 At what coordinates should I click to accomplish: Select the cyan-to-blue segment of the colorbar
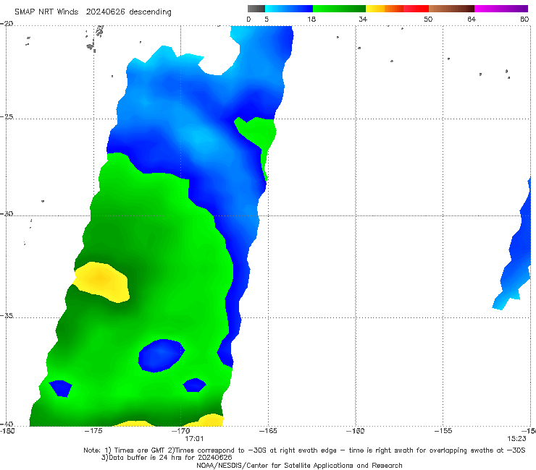click(289, 9)
